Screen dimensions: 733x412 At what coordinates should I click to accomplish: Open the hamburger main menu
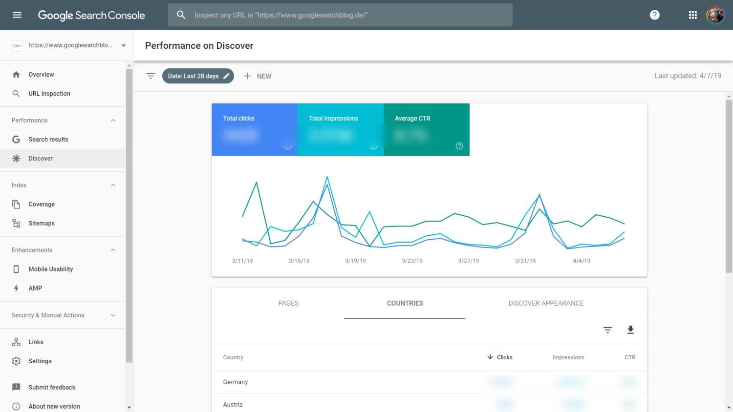(17, 15)
